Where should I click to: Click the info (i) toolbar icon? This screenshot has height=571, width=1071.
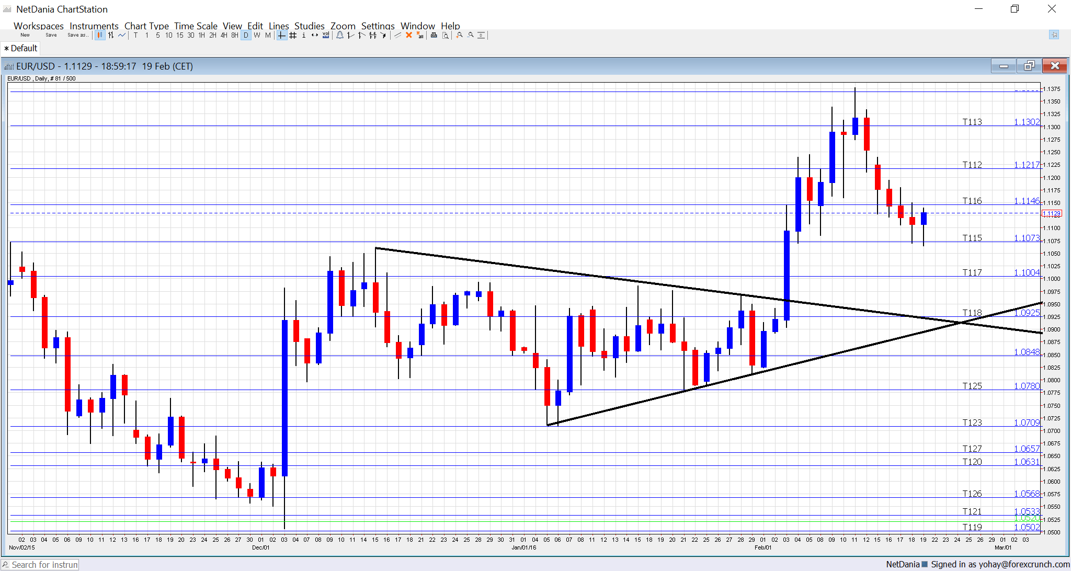(304, 35)
